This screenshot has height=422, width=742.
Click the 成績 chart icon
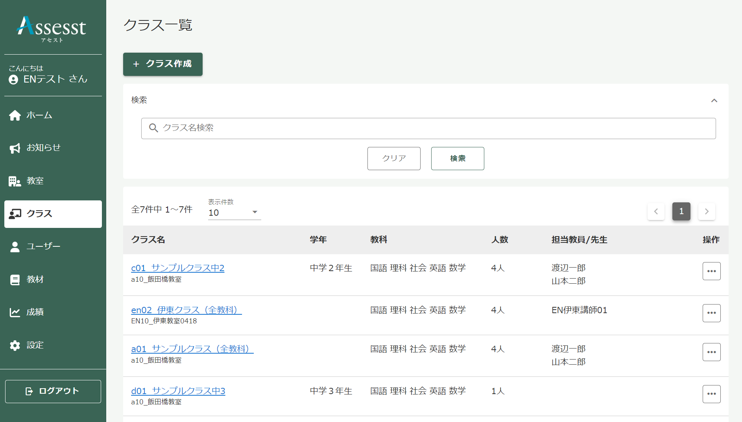pyautogui.click(x=15, y=312)
